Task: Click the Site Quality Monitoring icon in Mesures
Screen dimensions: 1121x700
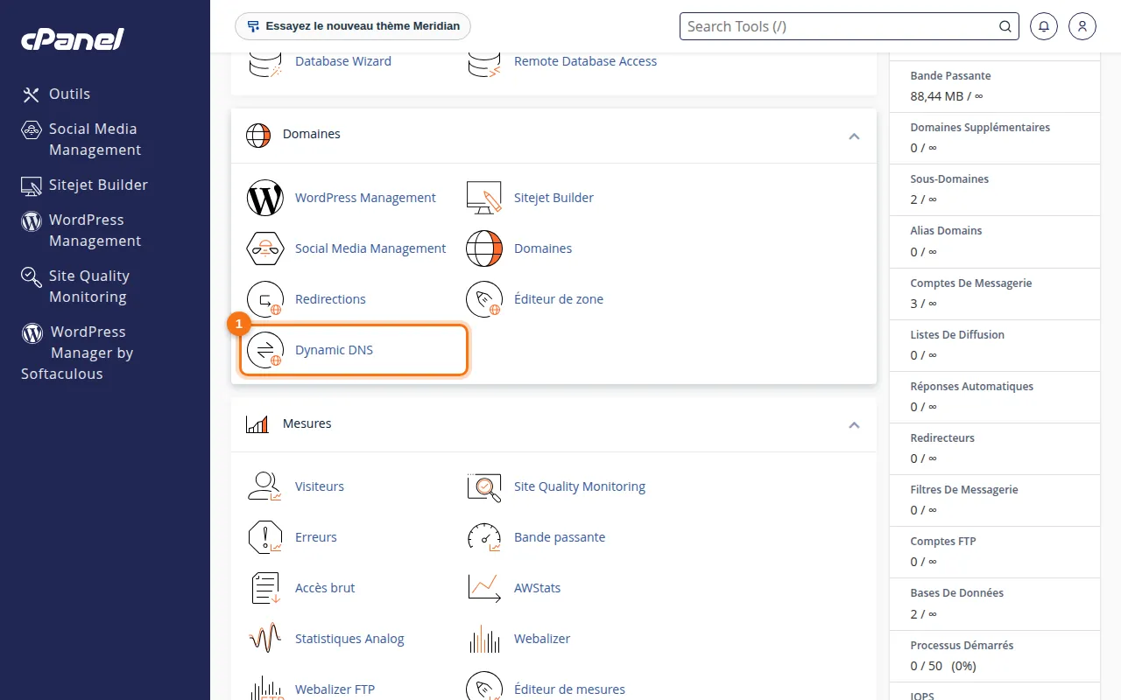Action: pyautogui.click(x=484, y=486)
